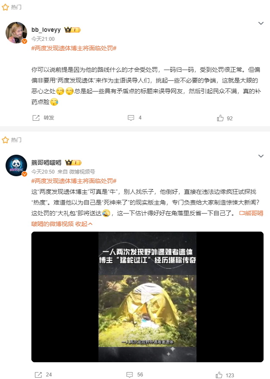The height and width of the screenshot is (379, 270).
Task: Open 熊哥嘚啵嘚 username link
Action: [46, 162]
